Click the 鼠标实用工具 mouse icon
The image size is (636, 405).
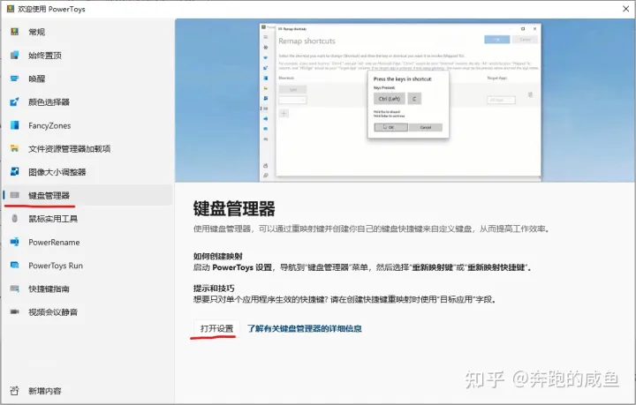[15, 219]
